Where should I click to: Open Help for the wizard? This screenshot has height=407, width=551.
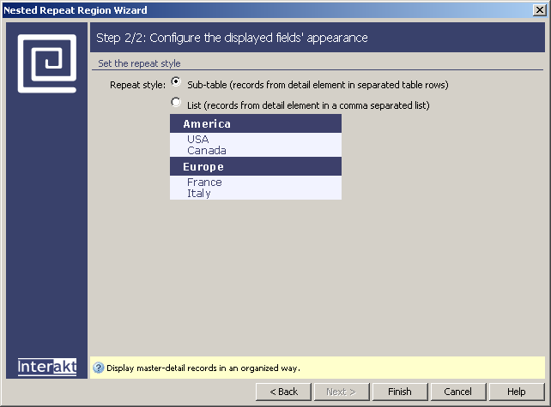click(516, 392)
